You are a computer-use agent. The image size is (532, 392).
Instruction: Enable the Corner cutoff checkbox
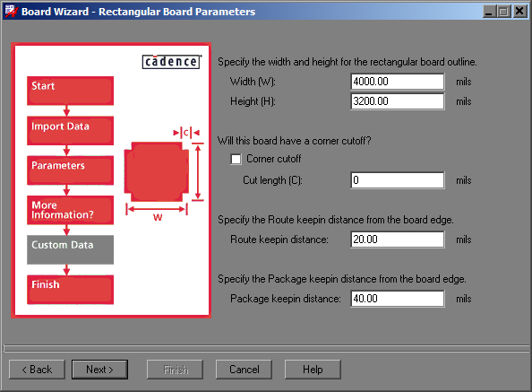(x=236, y=159)
